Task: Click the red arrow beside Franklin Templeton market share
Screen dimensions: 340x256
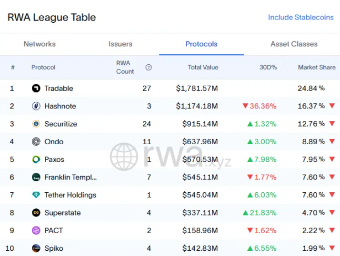Action: tap(332, 177)
